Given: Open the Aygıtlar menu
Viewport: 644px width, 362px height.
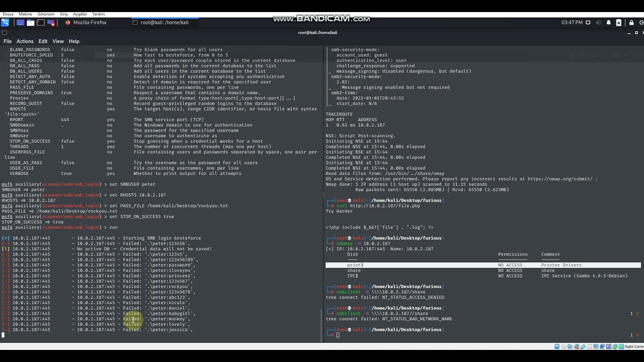Looking at the screenshot, I should pyautogui.click(x=80, y=14).
